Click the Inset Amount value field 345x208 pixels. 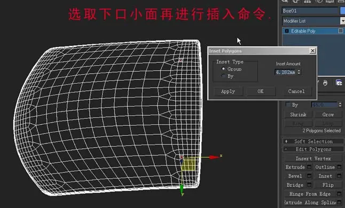click(x=285, y=72)
